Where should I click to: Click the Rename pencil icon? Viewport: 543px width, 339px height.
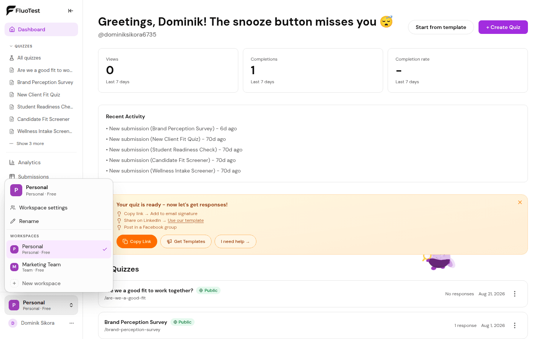coord(13,221)
